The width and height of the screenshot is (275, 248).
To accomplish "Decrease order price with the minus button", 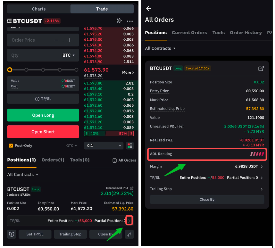I will click(56, 40).
